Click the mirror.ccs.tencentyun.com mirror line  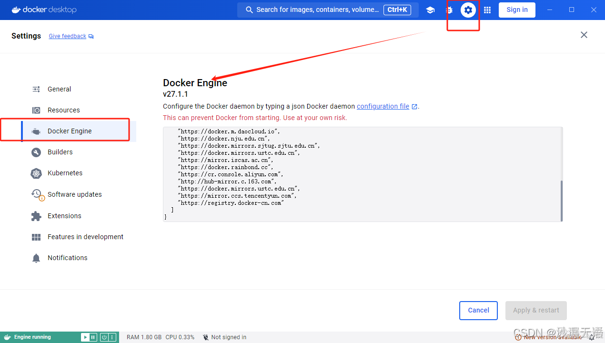[237, 196]
